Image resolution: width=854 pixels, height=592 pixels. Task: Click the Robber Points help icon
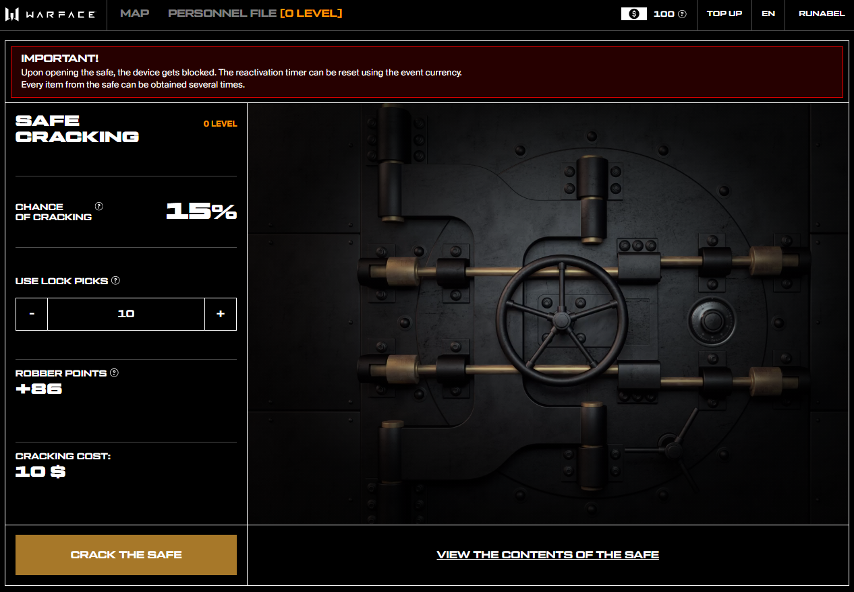tap(114, 372)
